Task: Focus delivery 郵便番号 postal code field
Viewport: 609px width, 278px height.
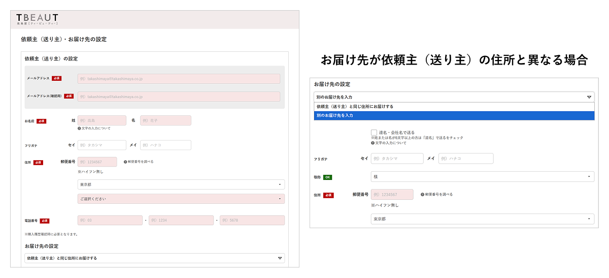Action: 392,195
